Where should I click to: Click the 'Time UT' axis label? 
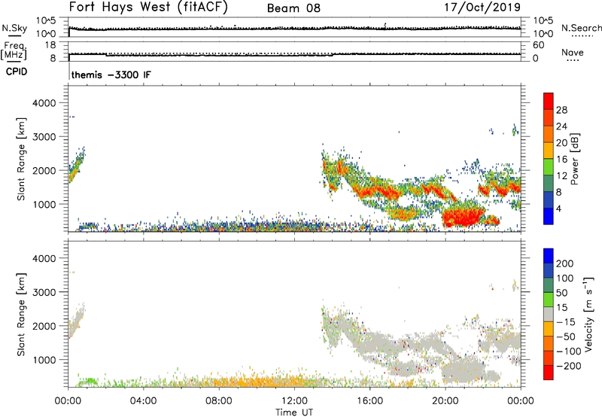294,412
